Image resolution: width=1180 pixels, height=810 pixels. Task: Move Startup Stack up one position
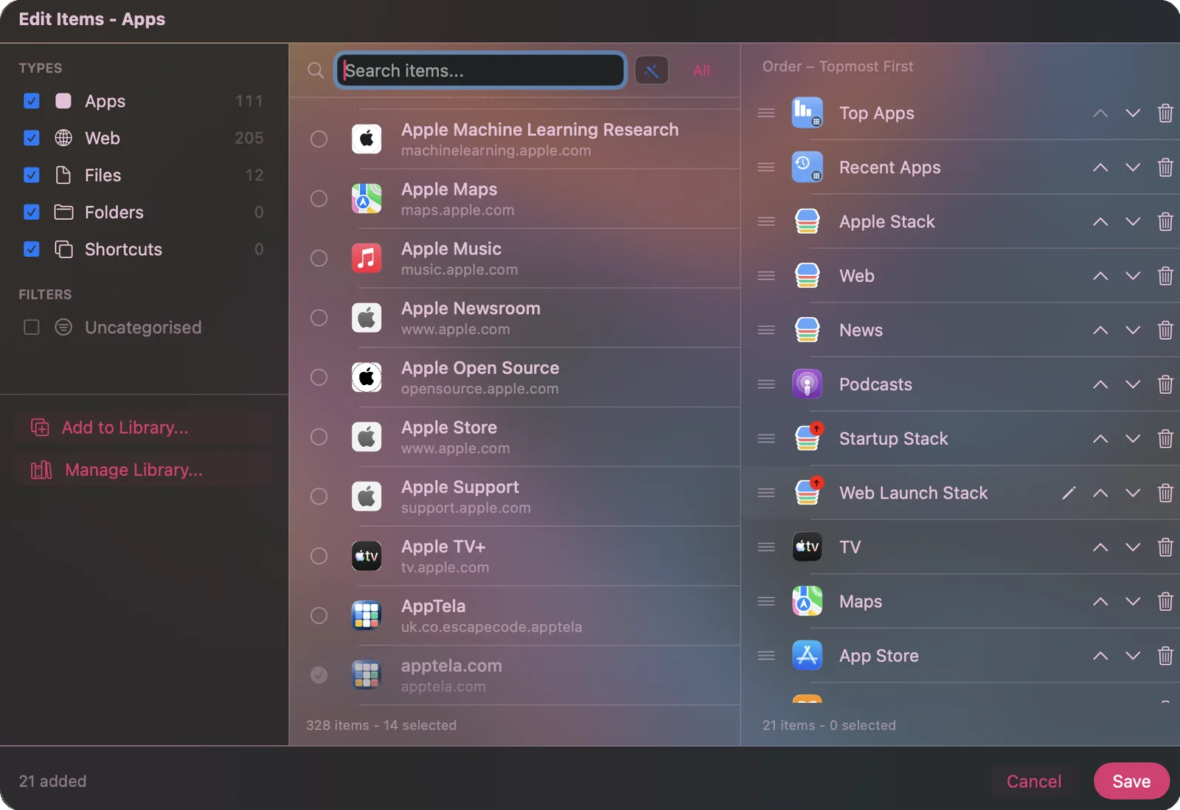(1100, 438)
